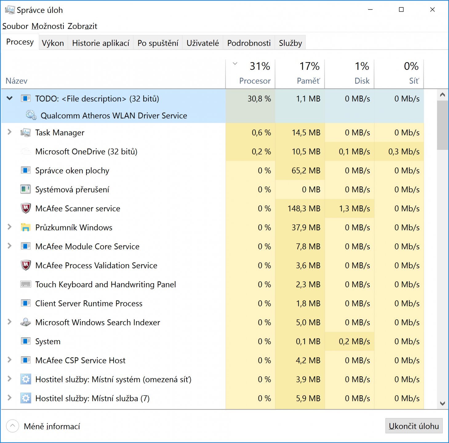
Task: Click the Touch Keyboard and Handwriting Panel icon
Action: (x=26, y=284)
